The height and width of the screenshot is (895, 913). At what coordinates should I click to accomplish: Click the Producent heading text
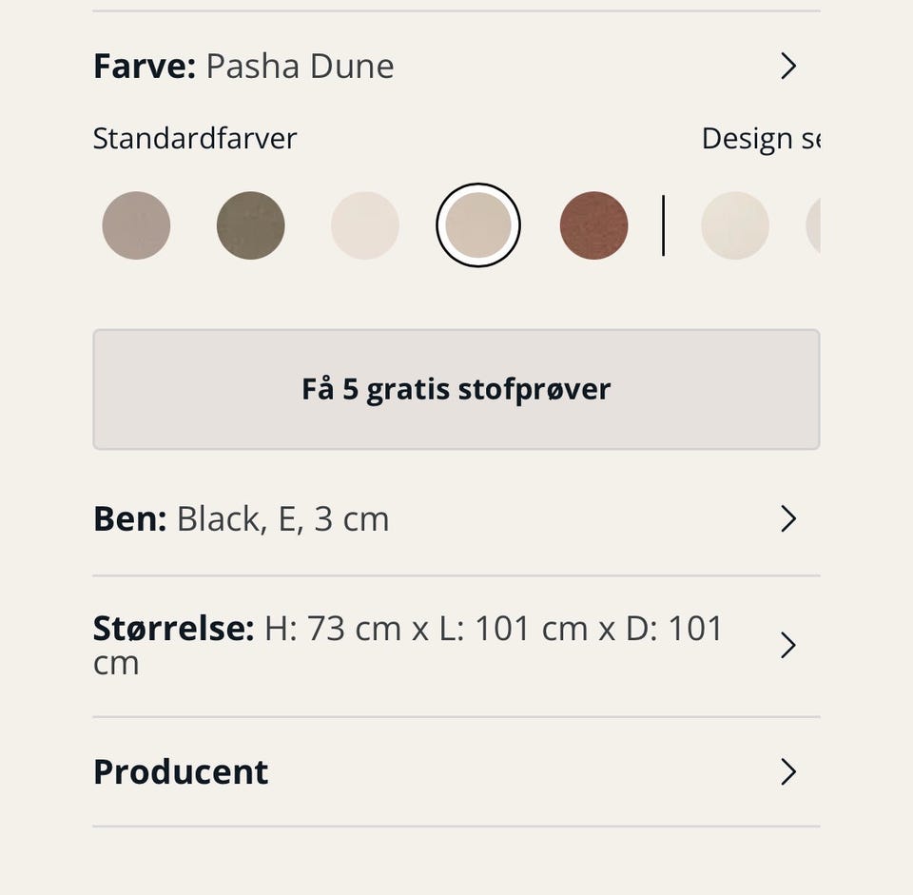point(181,772)
